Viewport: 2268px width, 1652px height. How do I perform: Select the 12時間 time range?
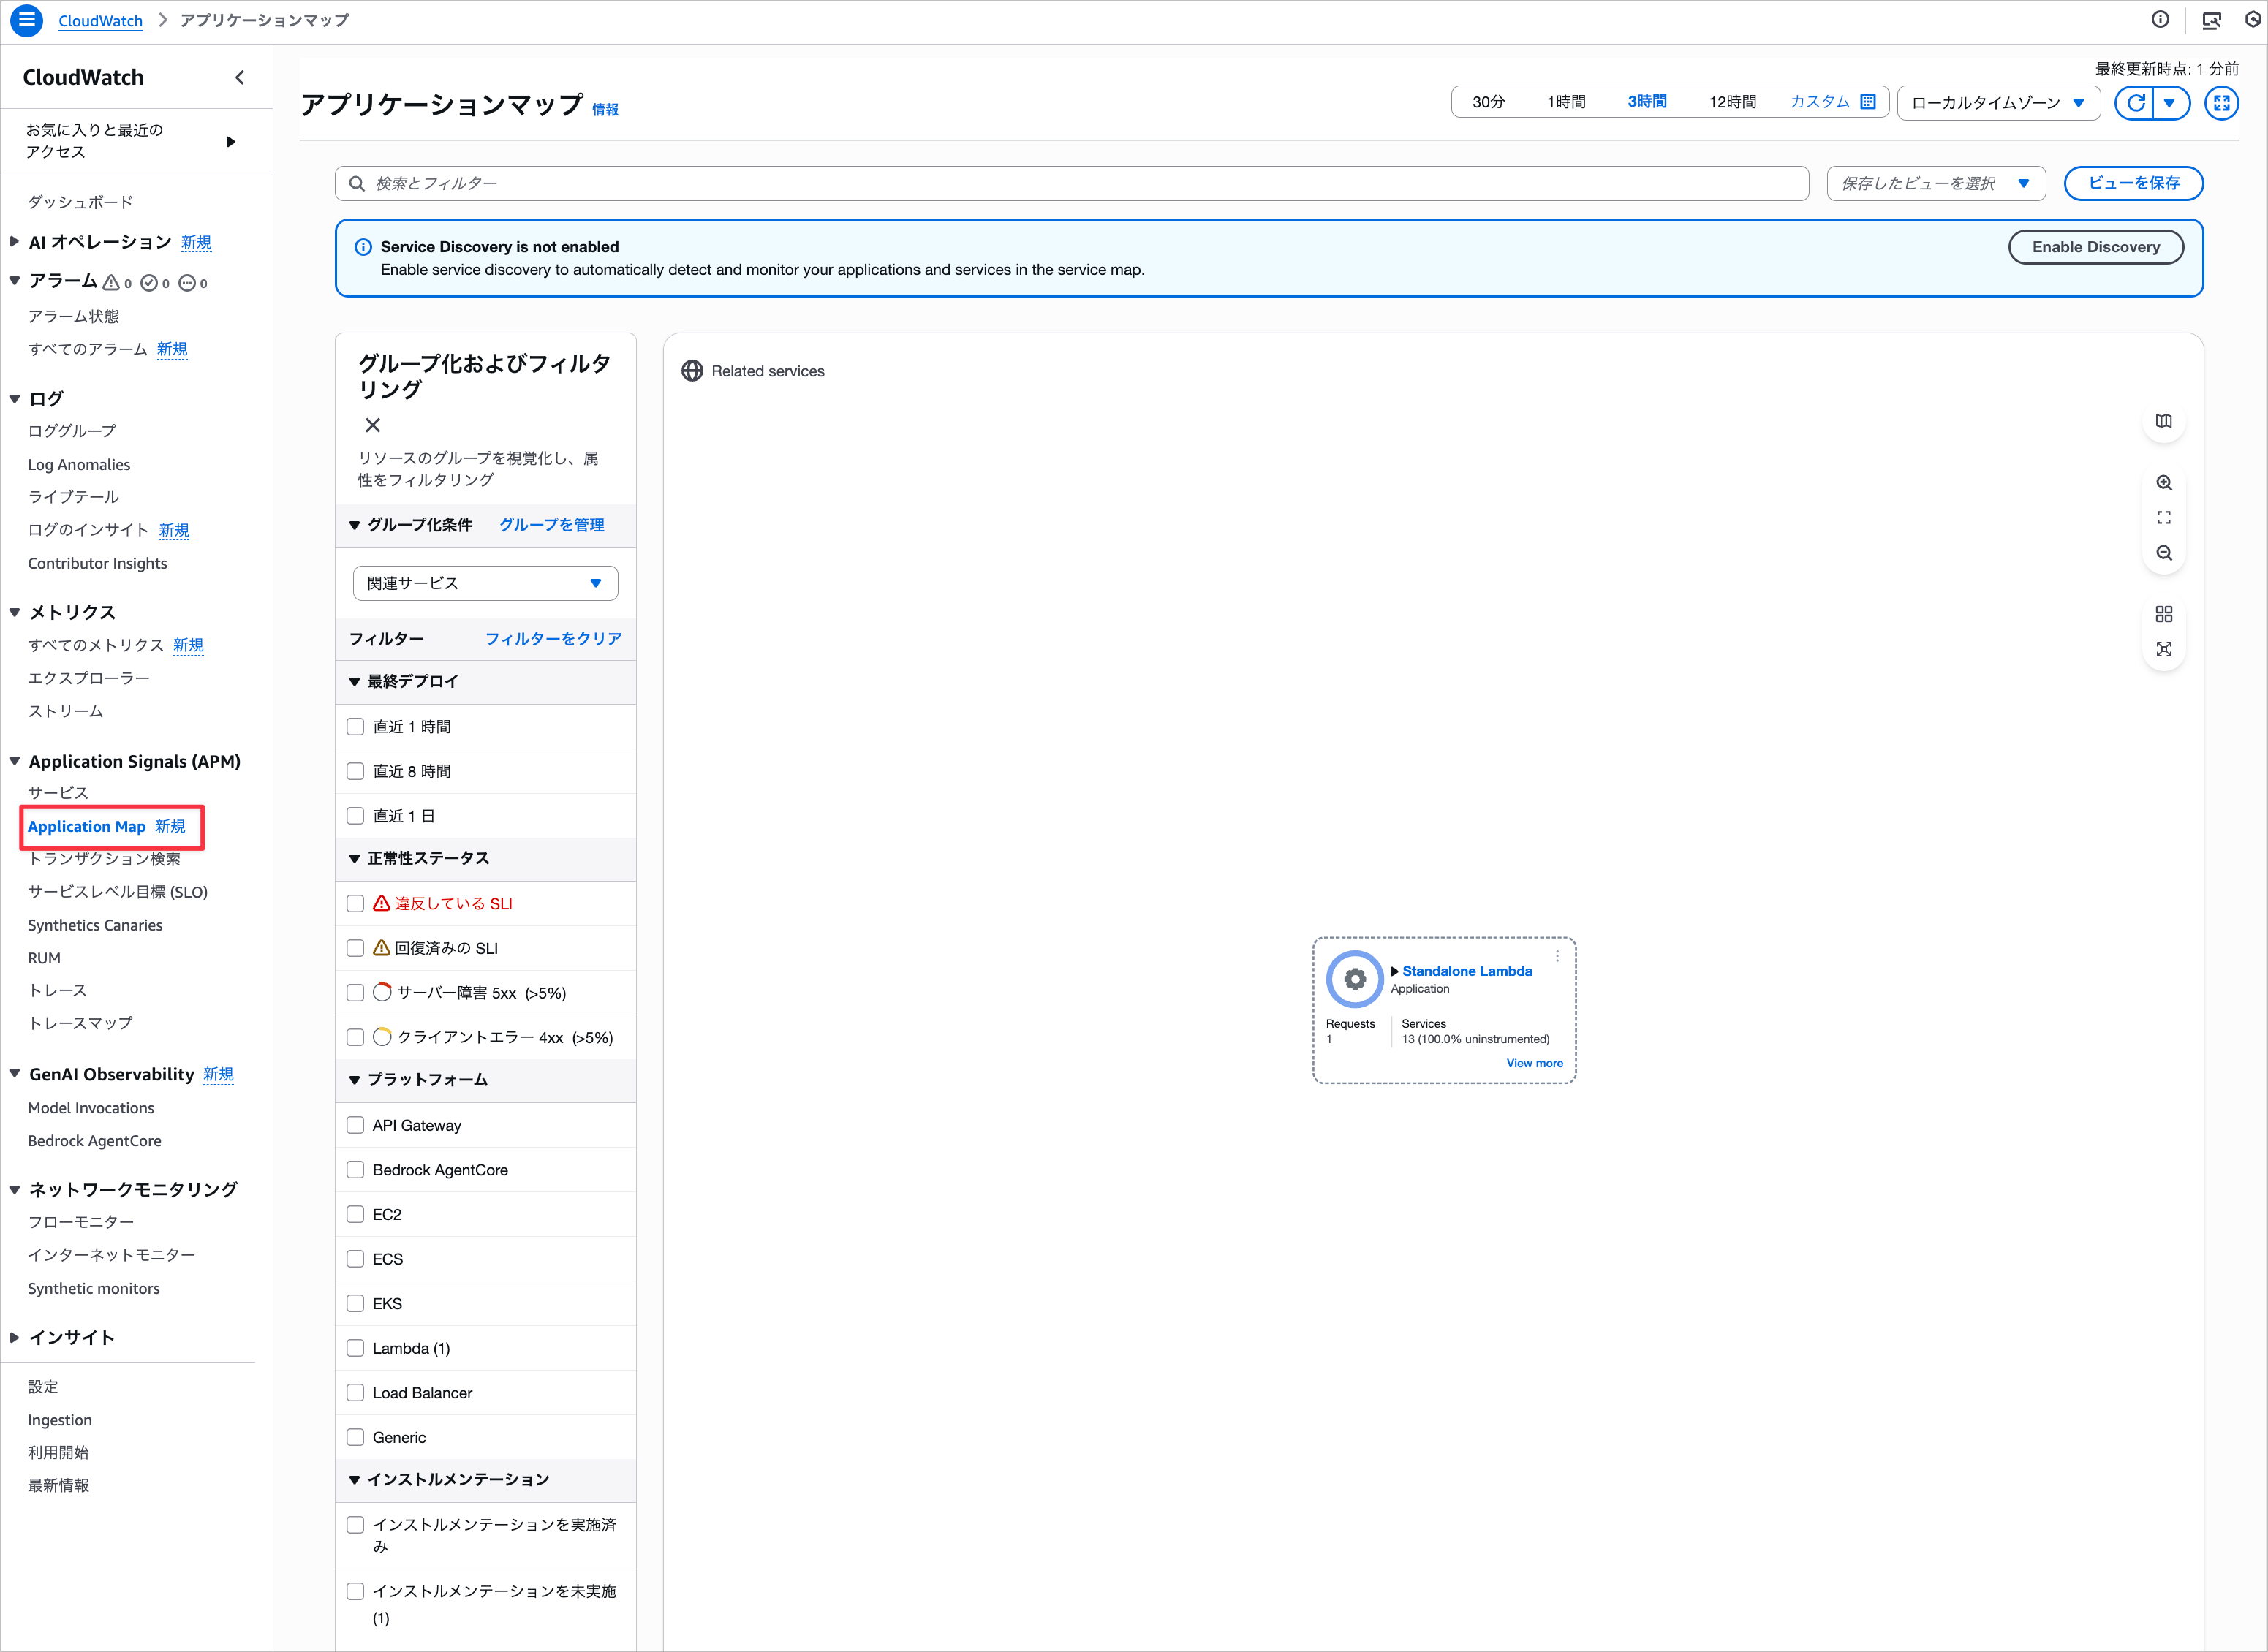pyautogui.click(x=1732, y=102)
